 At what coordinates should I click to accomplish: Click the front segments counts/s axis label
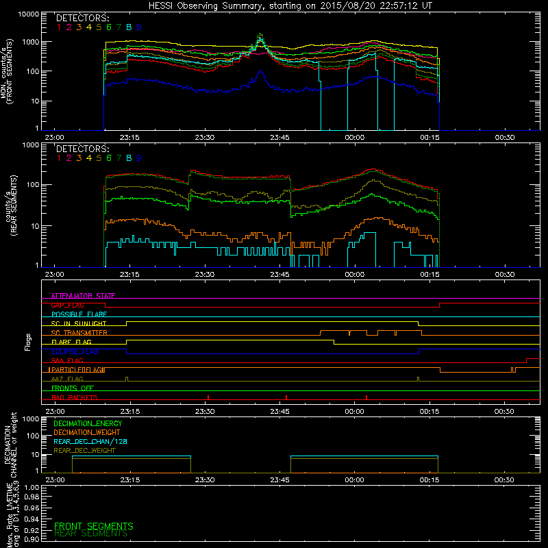pos(7,71)
